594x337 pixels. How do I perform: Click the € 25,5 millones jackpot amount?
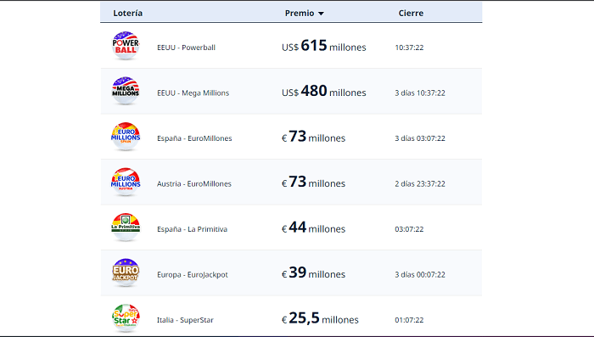click(320, 318)
